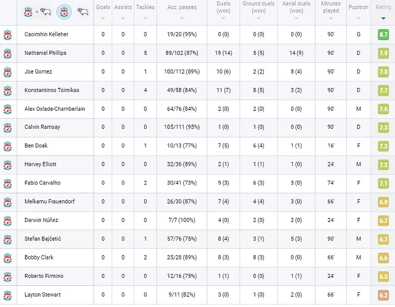Click the Rating sort arrow
Screen dimensions: 395x307
384,18
